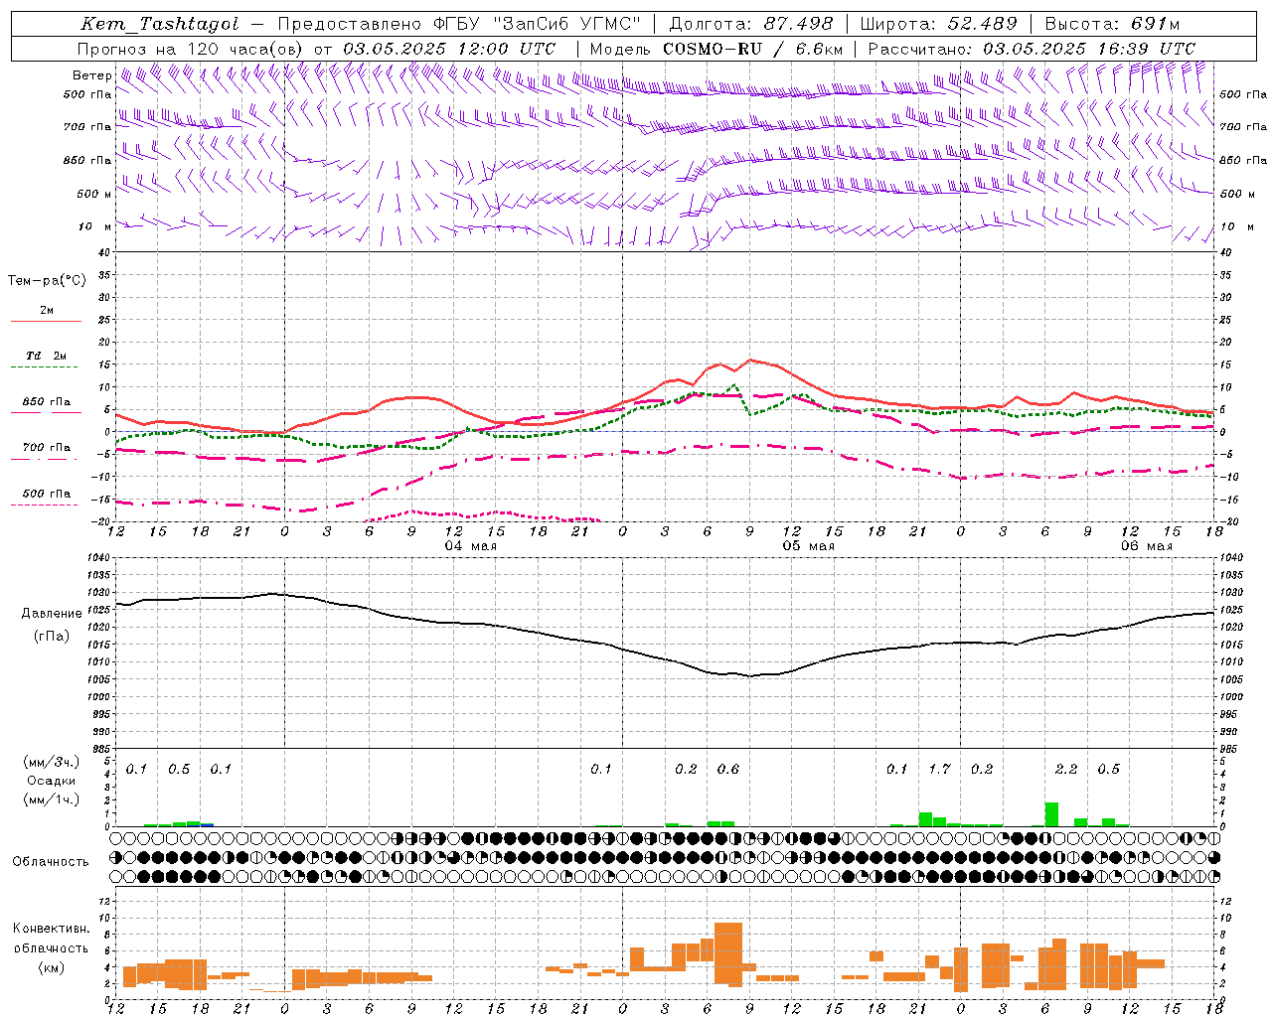
Task: Click the 04 мая date label
Action: coord(471,546)
